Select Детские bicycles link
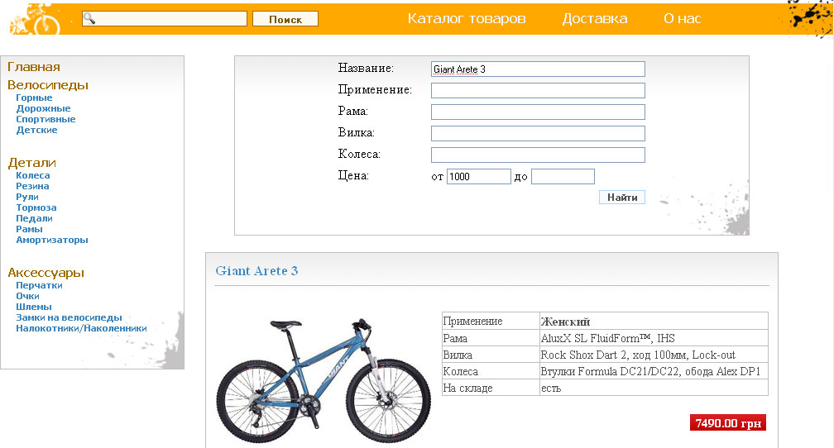This screenshot has width=834, height=448. click(x=36, y=130)
